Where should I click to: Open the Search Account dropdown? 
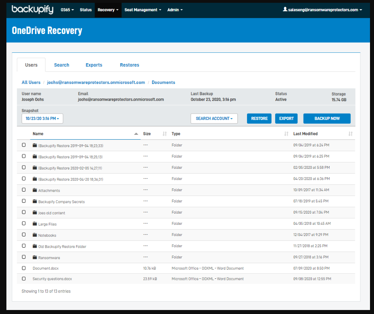pos(214,118)
